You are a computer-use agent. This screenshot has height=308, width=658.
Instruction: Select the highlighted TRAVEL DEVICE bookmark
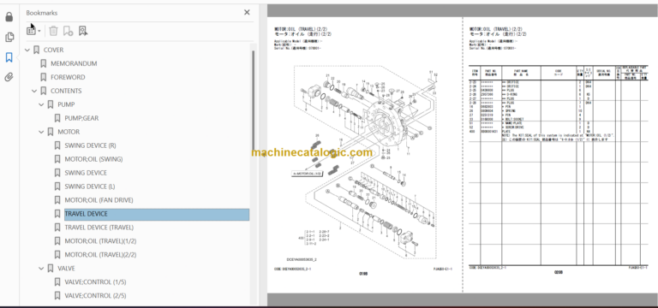point(157,214)
